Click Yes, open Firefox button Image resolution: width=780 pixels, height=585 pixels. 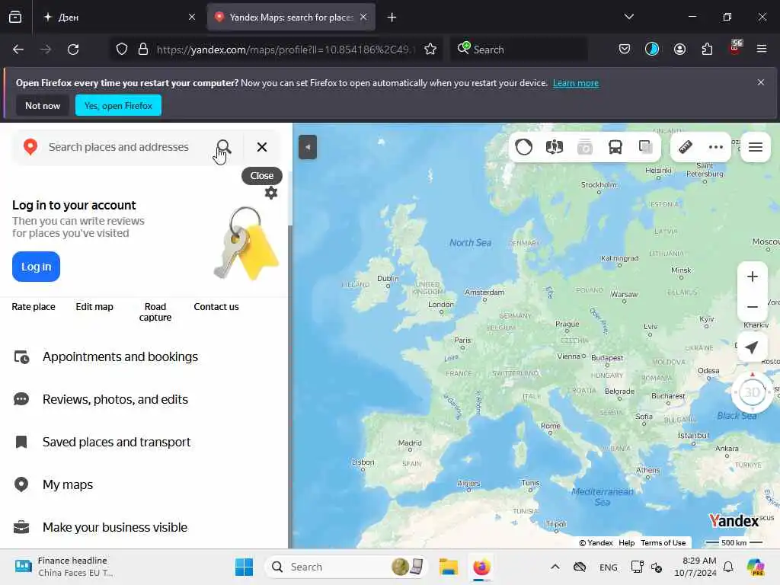pyautogui.click(x=118, y=105)
